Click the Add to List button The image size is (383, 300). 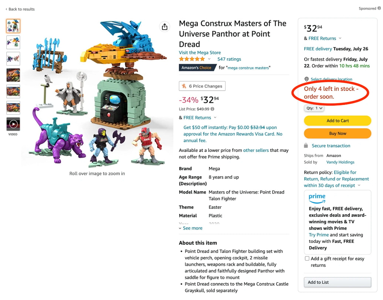click(337, 282)
